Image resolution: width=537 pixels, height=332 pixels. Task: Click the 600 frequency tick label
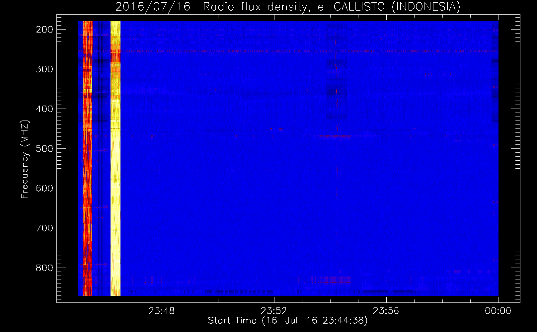(x=44, y=188)
